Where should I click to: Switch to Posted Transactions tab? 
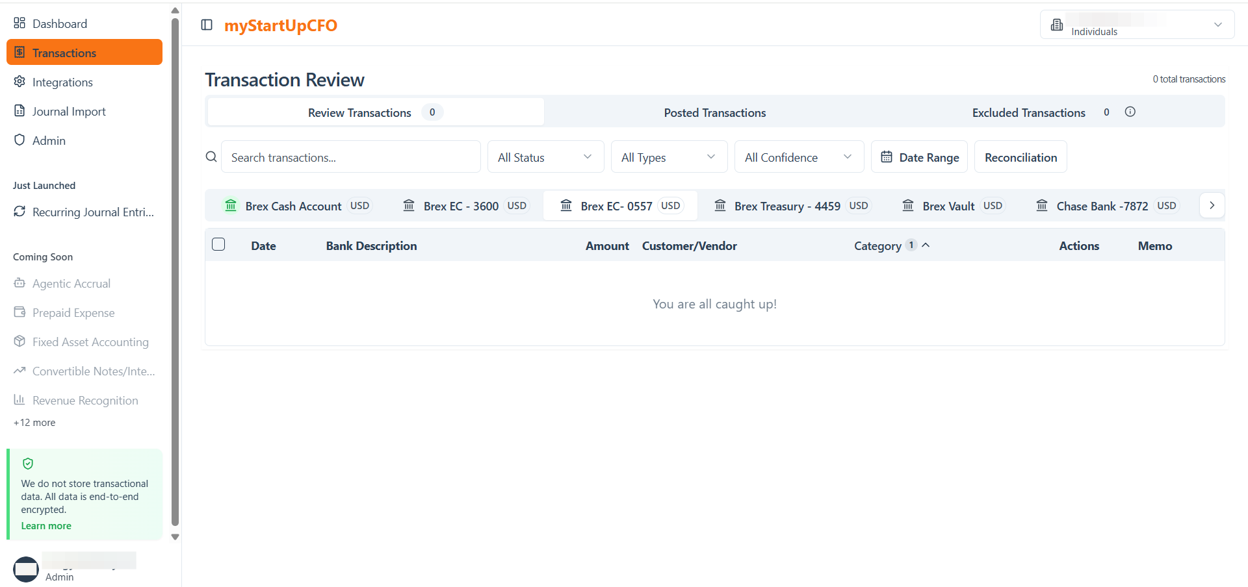tap(715, 112)
